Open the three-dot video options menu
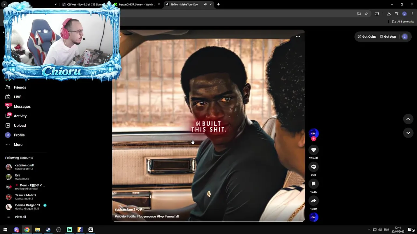 point(298,37)
